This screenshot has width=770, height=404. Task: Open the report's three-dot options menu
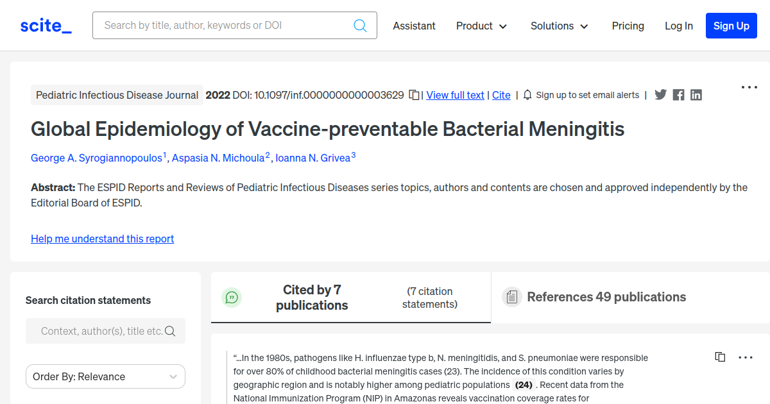[749, 87]
